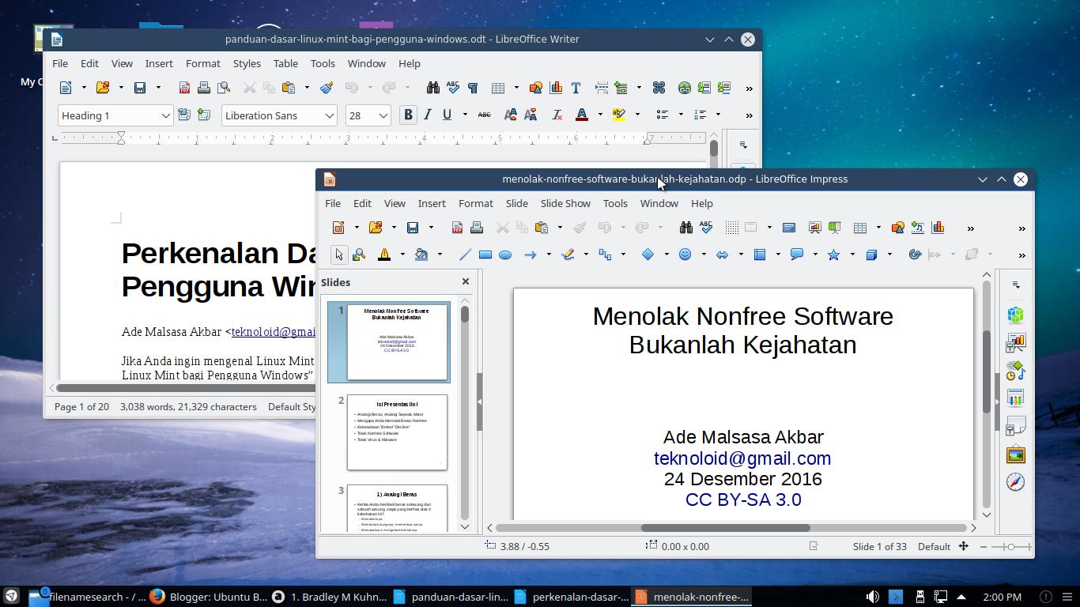Image resolution: width=1080 pixels, height=607 pixels.
Task: Insert a chart using the Impress toolbar icon
Action: 938,227
